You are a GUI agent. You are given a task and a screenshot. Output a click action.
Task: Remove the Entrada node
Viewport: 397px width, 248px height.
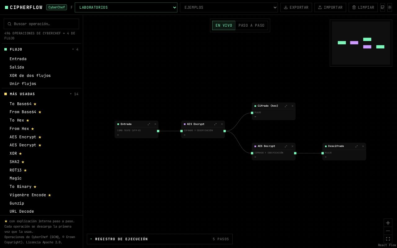pyautogui.click(x=155, y=124)
